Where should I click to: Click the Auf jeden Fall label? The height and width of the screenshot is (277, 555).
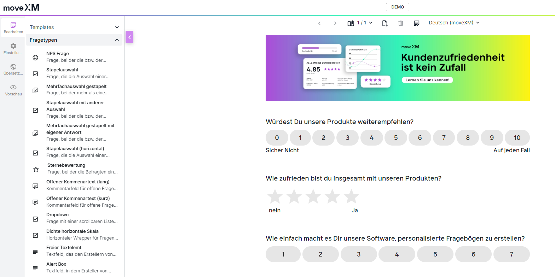coord(511,151)
